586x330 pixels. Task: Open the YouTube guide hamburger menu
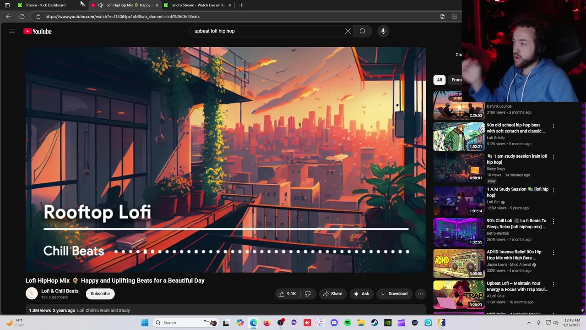tap(12, 31)
